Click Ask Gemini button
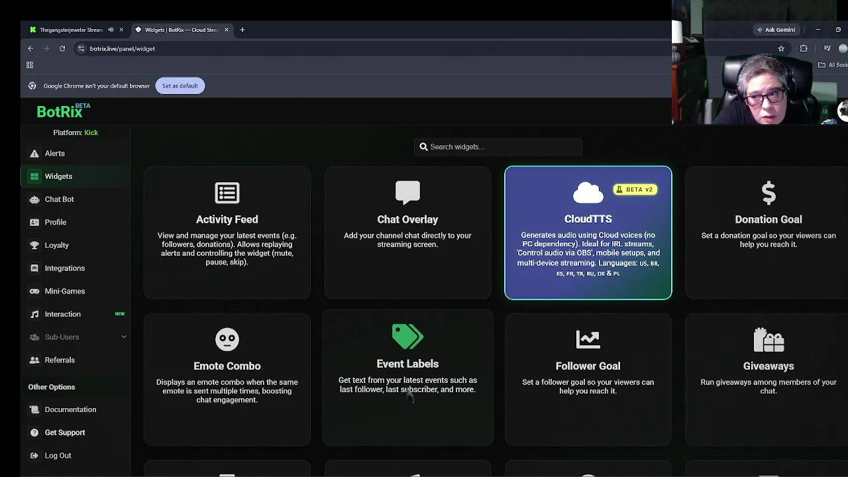 pyautogui.click(x=776, y=30)
